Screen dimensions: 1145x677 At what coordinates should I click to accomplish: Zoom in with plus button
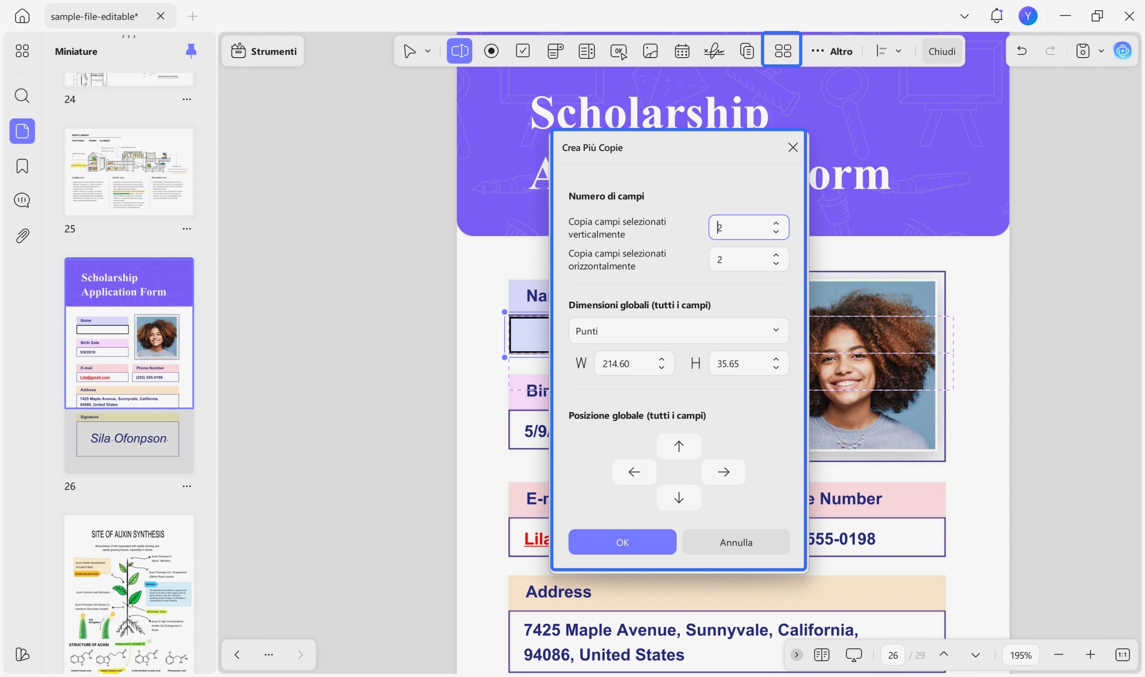[1090, 655]
